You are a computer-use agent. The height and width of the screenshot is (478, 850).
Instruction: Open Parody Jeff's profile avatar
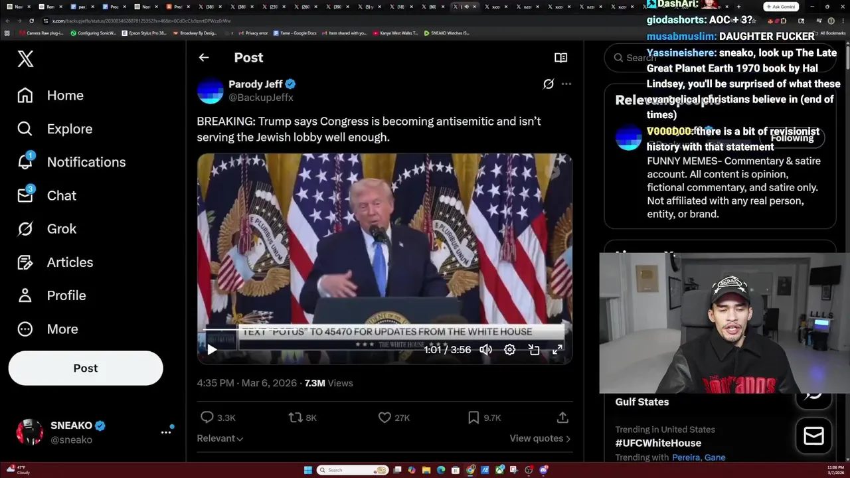pos(210,91)
